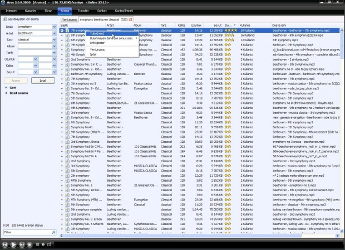Go to the Klasorler tab
The image size is (345, 250).
pos(31,11)
